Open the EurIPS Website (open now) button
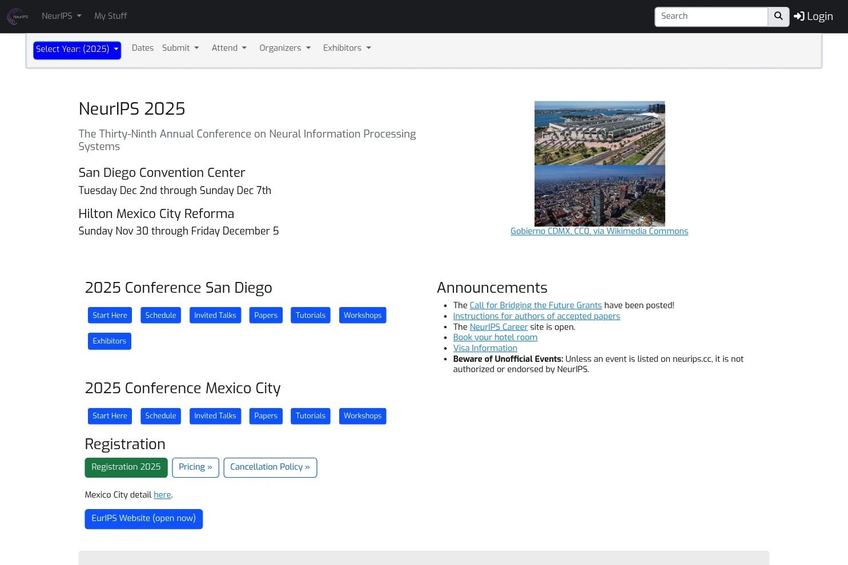This screenshot has height=565, width=848. [143, 519]
